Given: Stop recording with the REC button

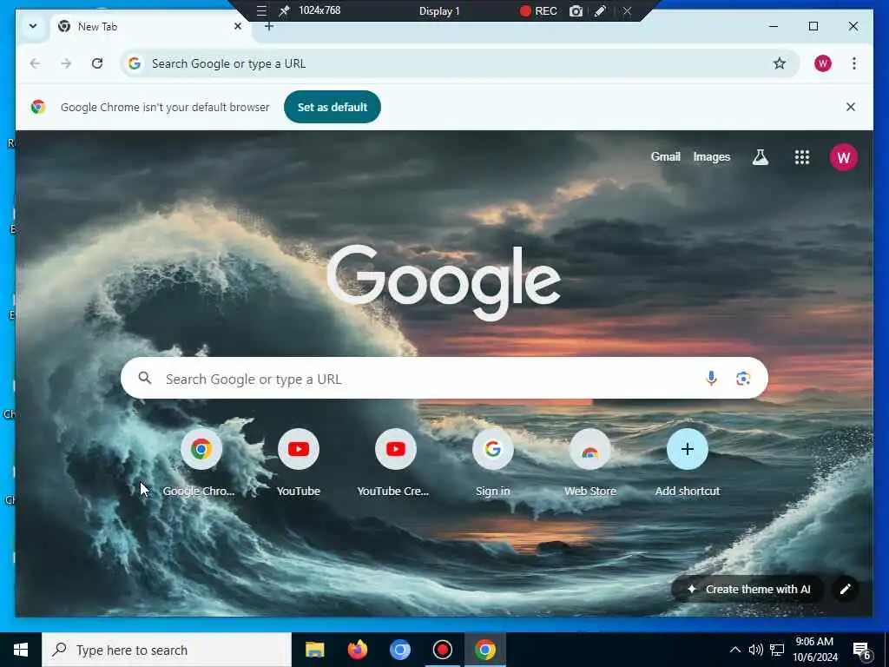Looking at the screenshot, I should pos(538,10).
